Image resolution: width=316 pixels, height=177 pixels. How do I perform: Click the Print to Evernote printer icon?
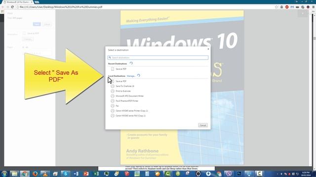click(x=113, y=91)
